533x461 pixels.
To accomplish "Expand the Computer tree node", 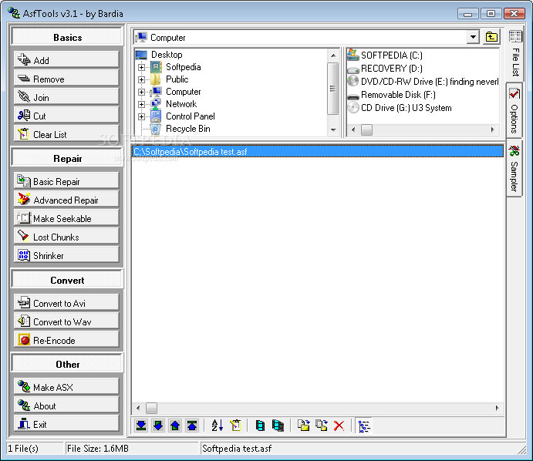I will (141, 92).
